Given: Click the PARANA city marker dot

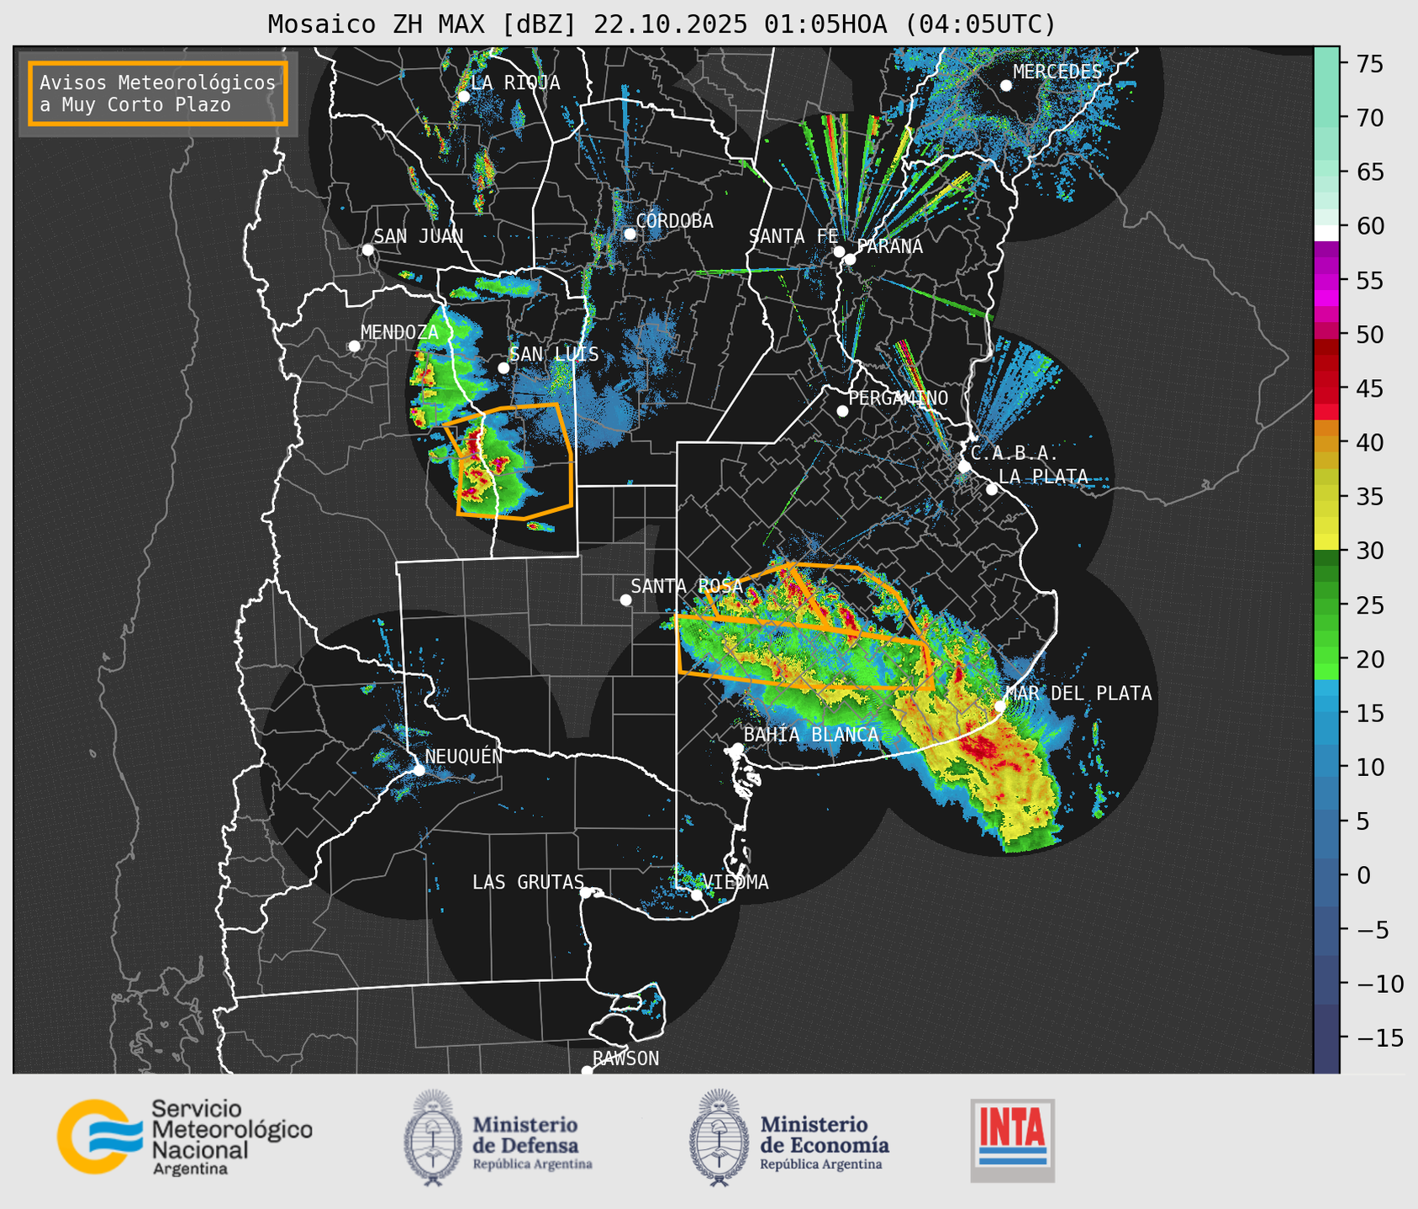Looking at the screenshot, I should click(850, 259).
